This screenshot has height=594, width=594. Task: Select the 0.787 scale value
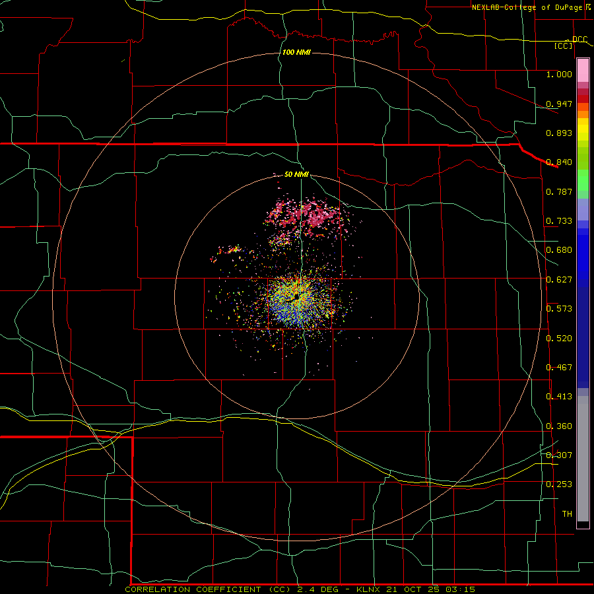click(559, 191)
